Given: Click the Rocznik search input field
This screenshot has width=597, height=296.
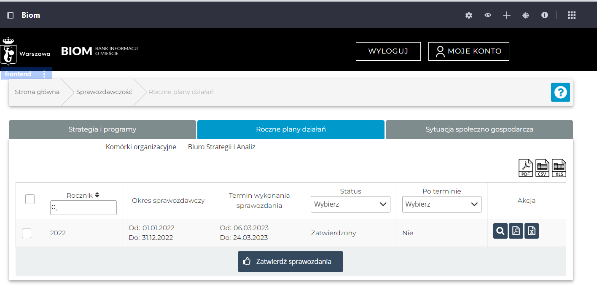Looking at the screenshot, I should point(83,208).
